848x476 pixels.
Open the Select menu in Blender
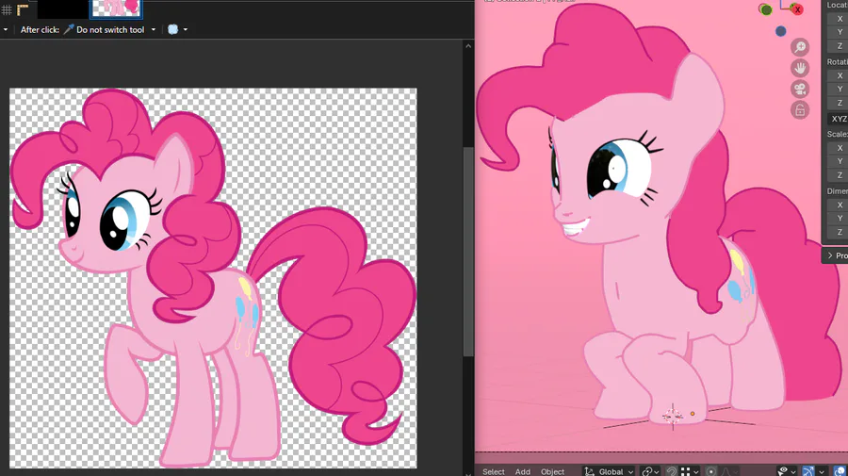493,471
